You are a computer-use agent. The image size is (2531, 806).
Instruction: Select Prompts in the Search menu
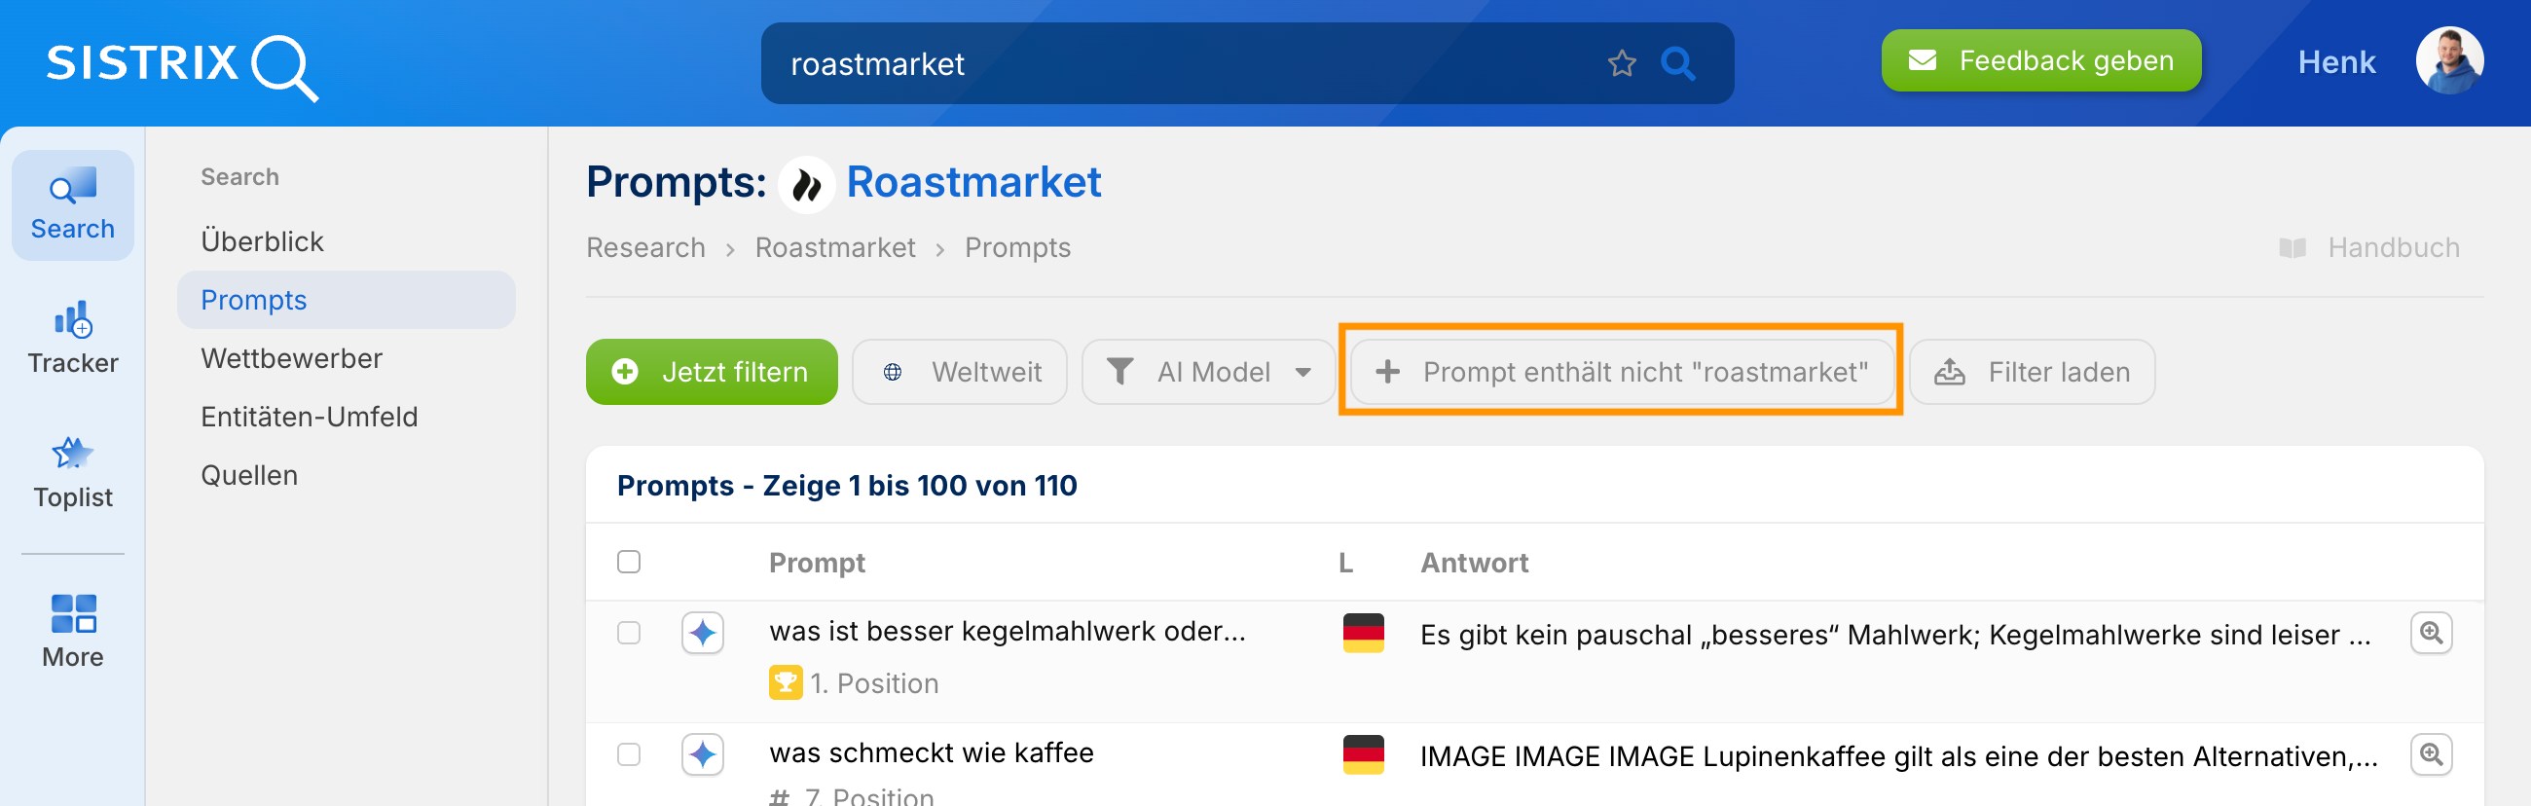coord(346,300)
